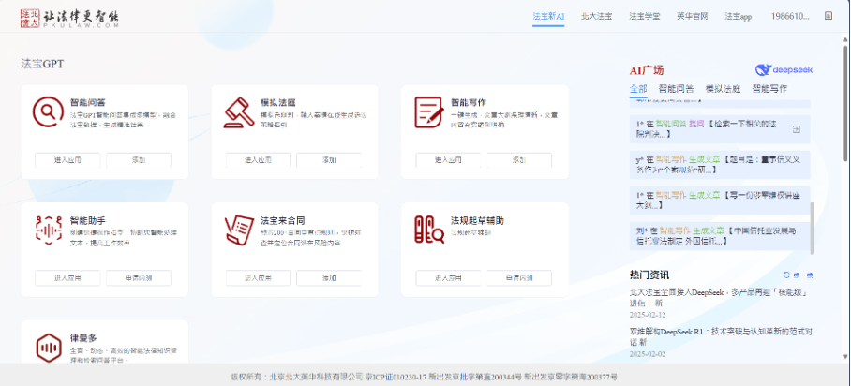Click 进入应用 on the 法宝来合同 card
Screen dimensions: 851x386
pyautogui.click(x=258, y=278)
